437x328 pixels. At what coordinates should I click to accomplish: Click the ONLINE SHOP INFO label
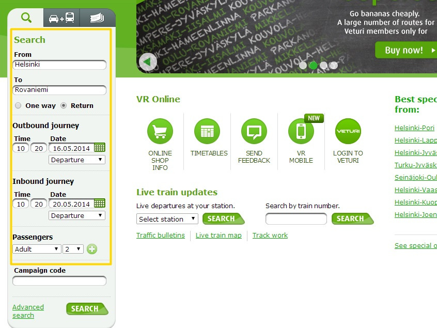pos(160,161)
